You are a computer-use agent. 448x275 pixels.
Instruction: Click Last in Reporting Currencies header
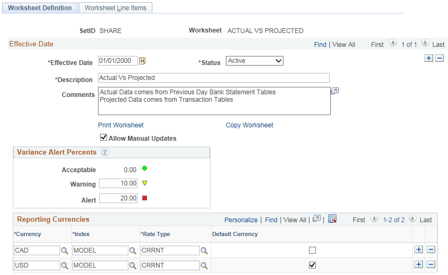(426, 220)
